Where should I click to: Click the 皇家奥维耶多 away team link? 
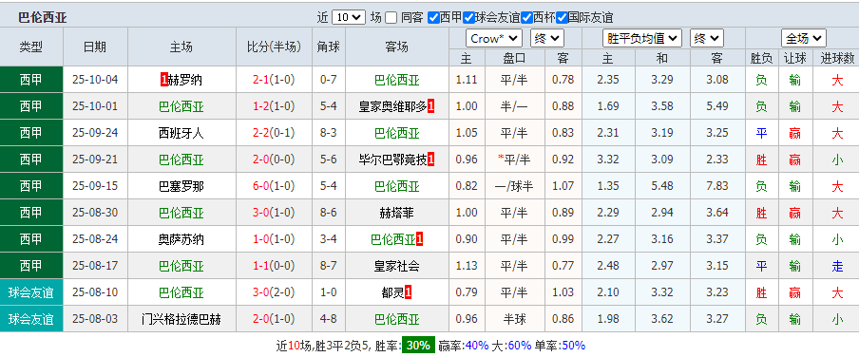pyautogui.click(x=392, y=106)
